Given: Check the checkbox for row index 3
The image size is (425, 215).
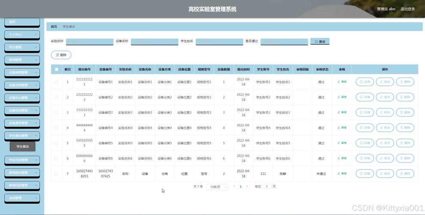Looking at the screenshot, I should tap(56, 112).
